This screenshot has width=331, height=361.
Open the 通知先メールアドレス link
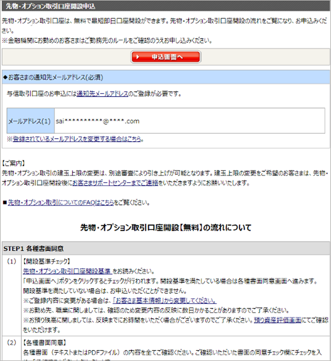(102, 94)
